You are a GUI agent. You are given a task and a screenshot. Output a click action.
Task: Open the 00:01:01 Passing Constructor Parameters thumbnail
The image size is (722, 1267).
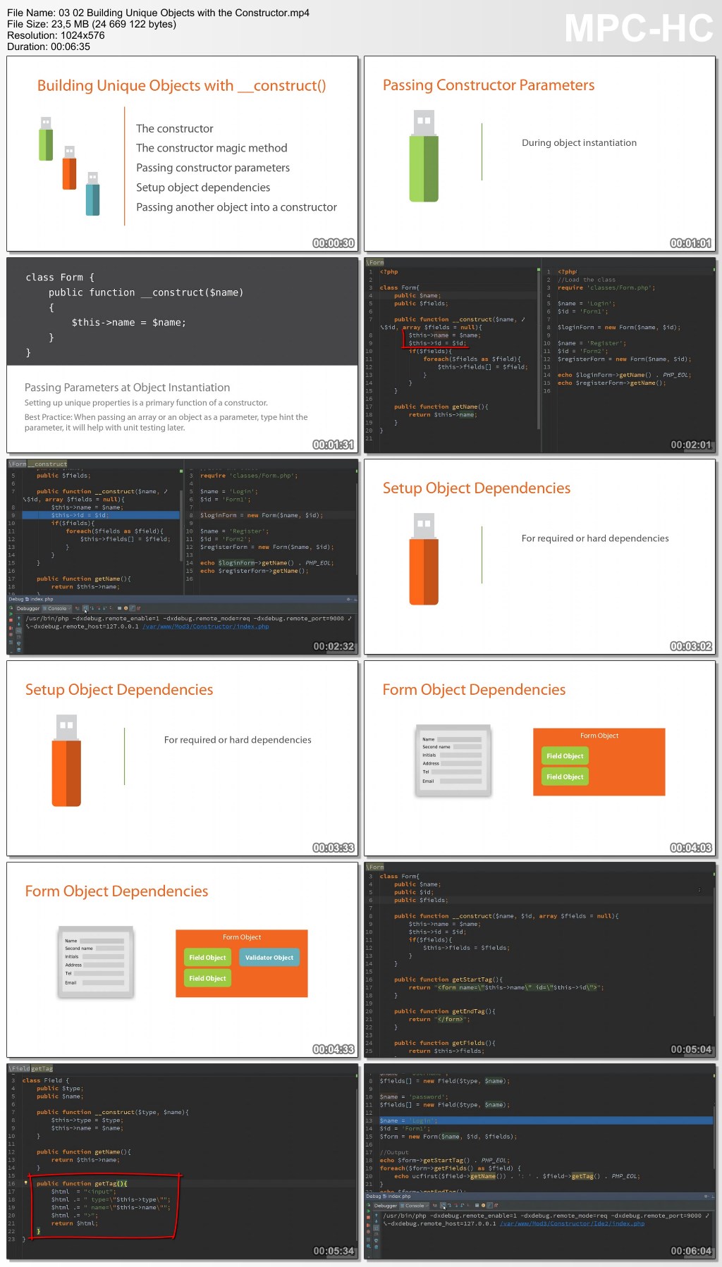540,154
